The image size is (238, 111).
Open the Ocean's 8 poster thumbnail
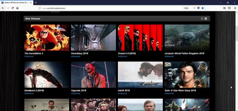pyautogui.click(x=140, y=37)
